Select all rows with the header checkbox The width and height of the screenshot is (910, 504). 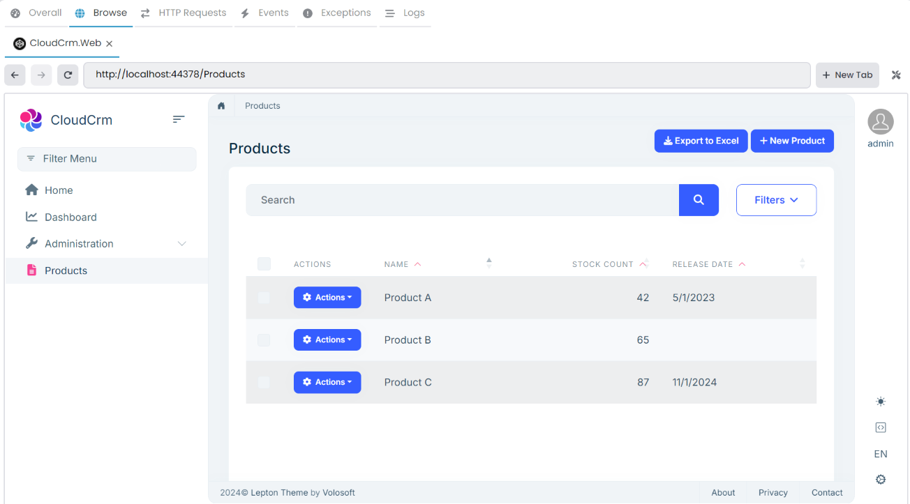(264, 264)
